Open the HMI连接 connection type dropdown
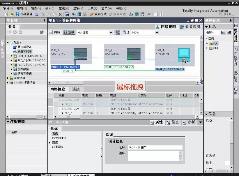This screenshot has height=176, width=239. 111,33
